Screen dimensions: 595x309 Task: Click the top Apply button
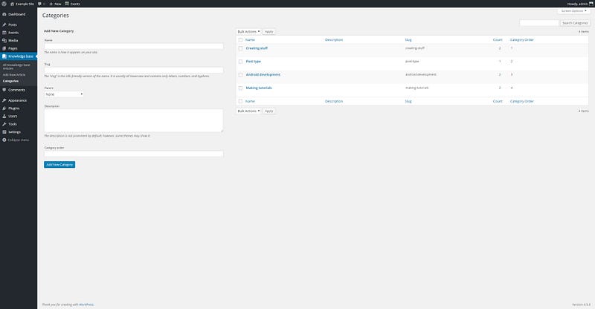[269, 32]
